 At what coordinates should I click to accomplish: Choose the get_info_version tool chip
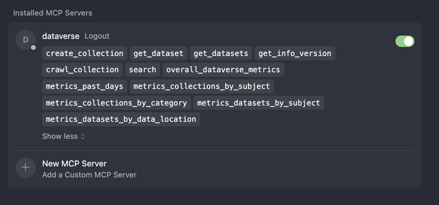(295, 53)
